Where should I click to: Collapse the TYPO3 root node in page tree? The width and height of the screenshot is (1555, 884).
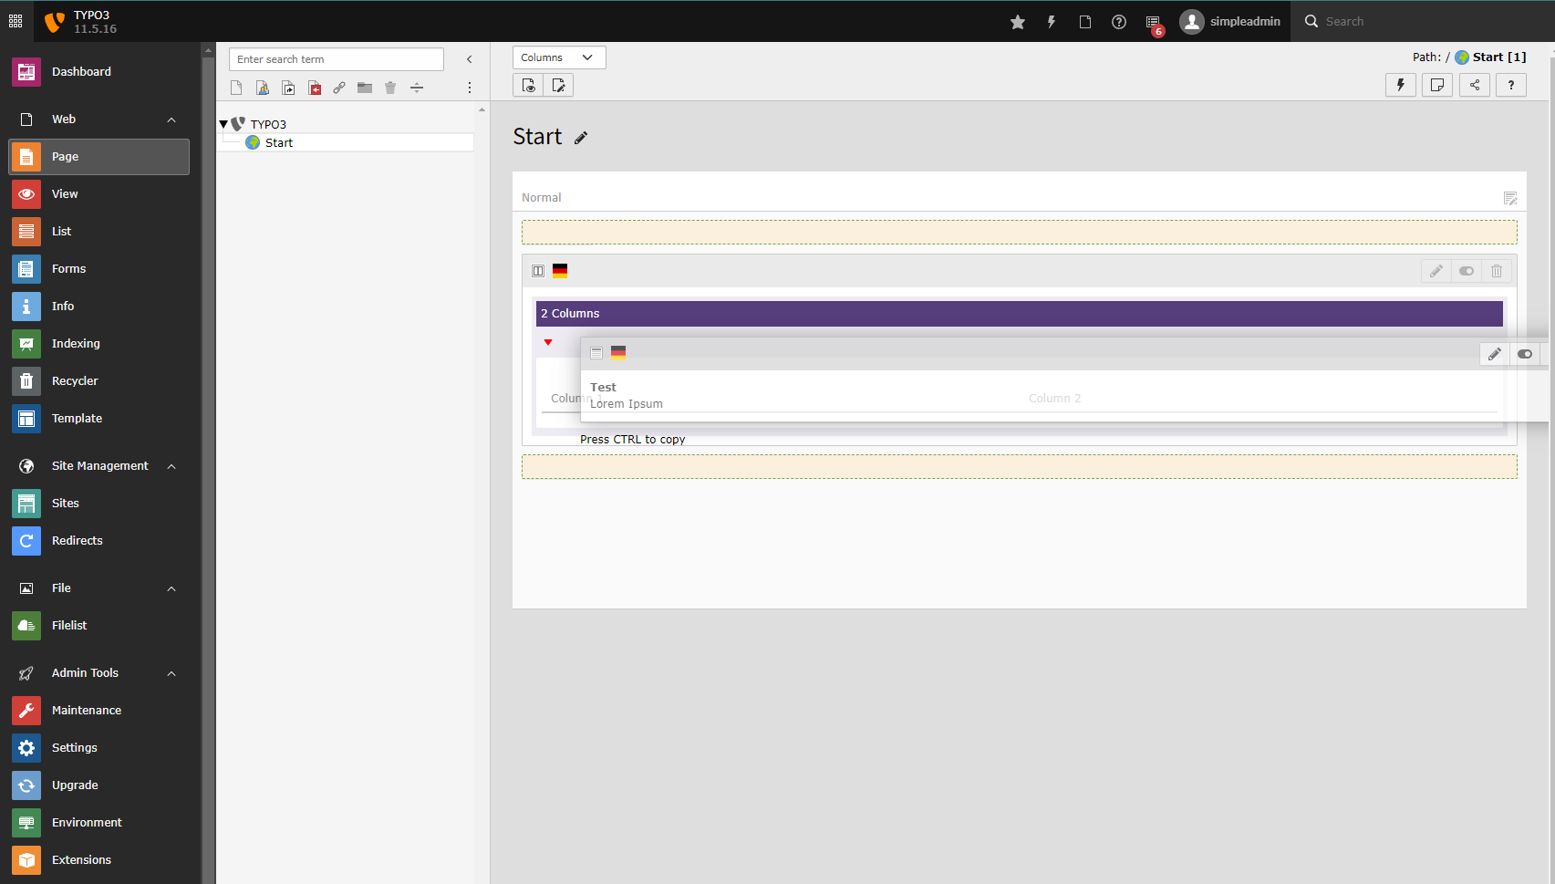(223, 124)
